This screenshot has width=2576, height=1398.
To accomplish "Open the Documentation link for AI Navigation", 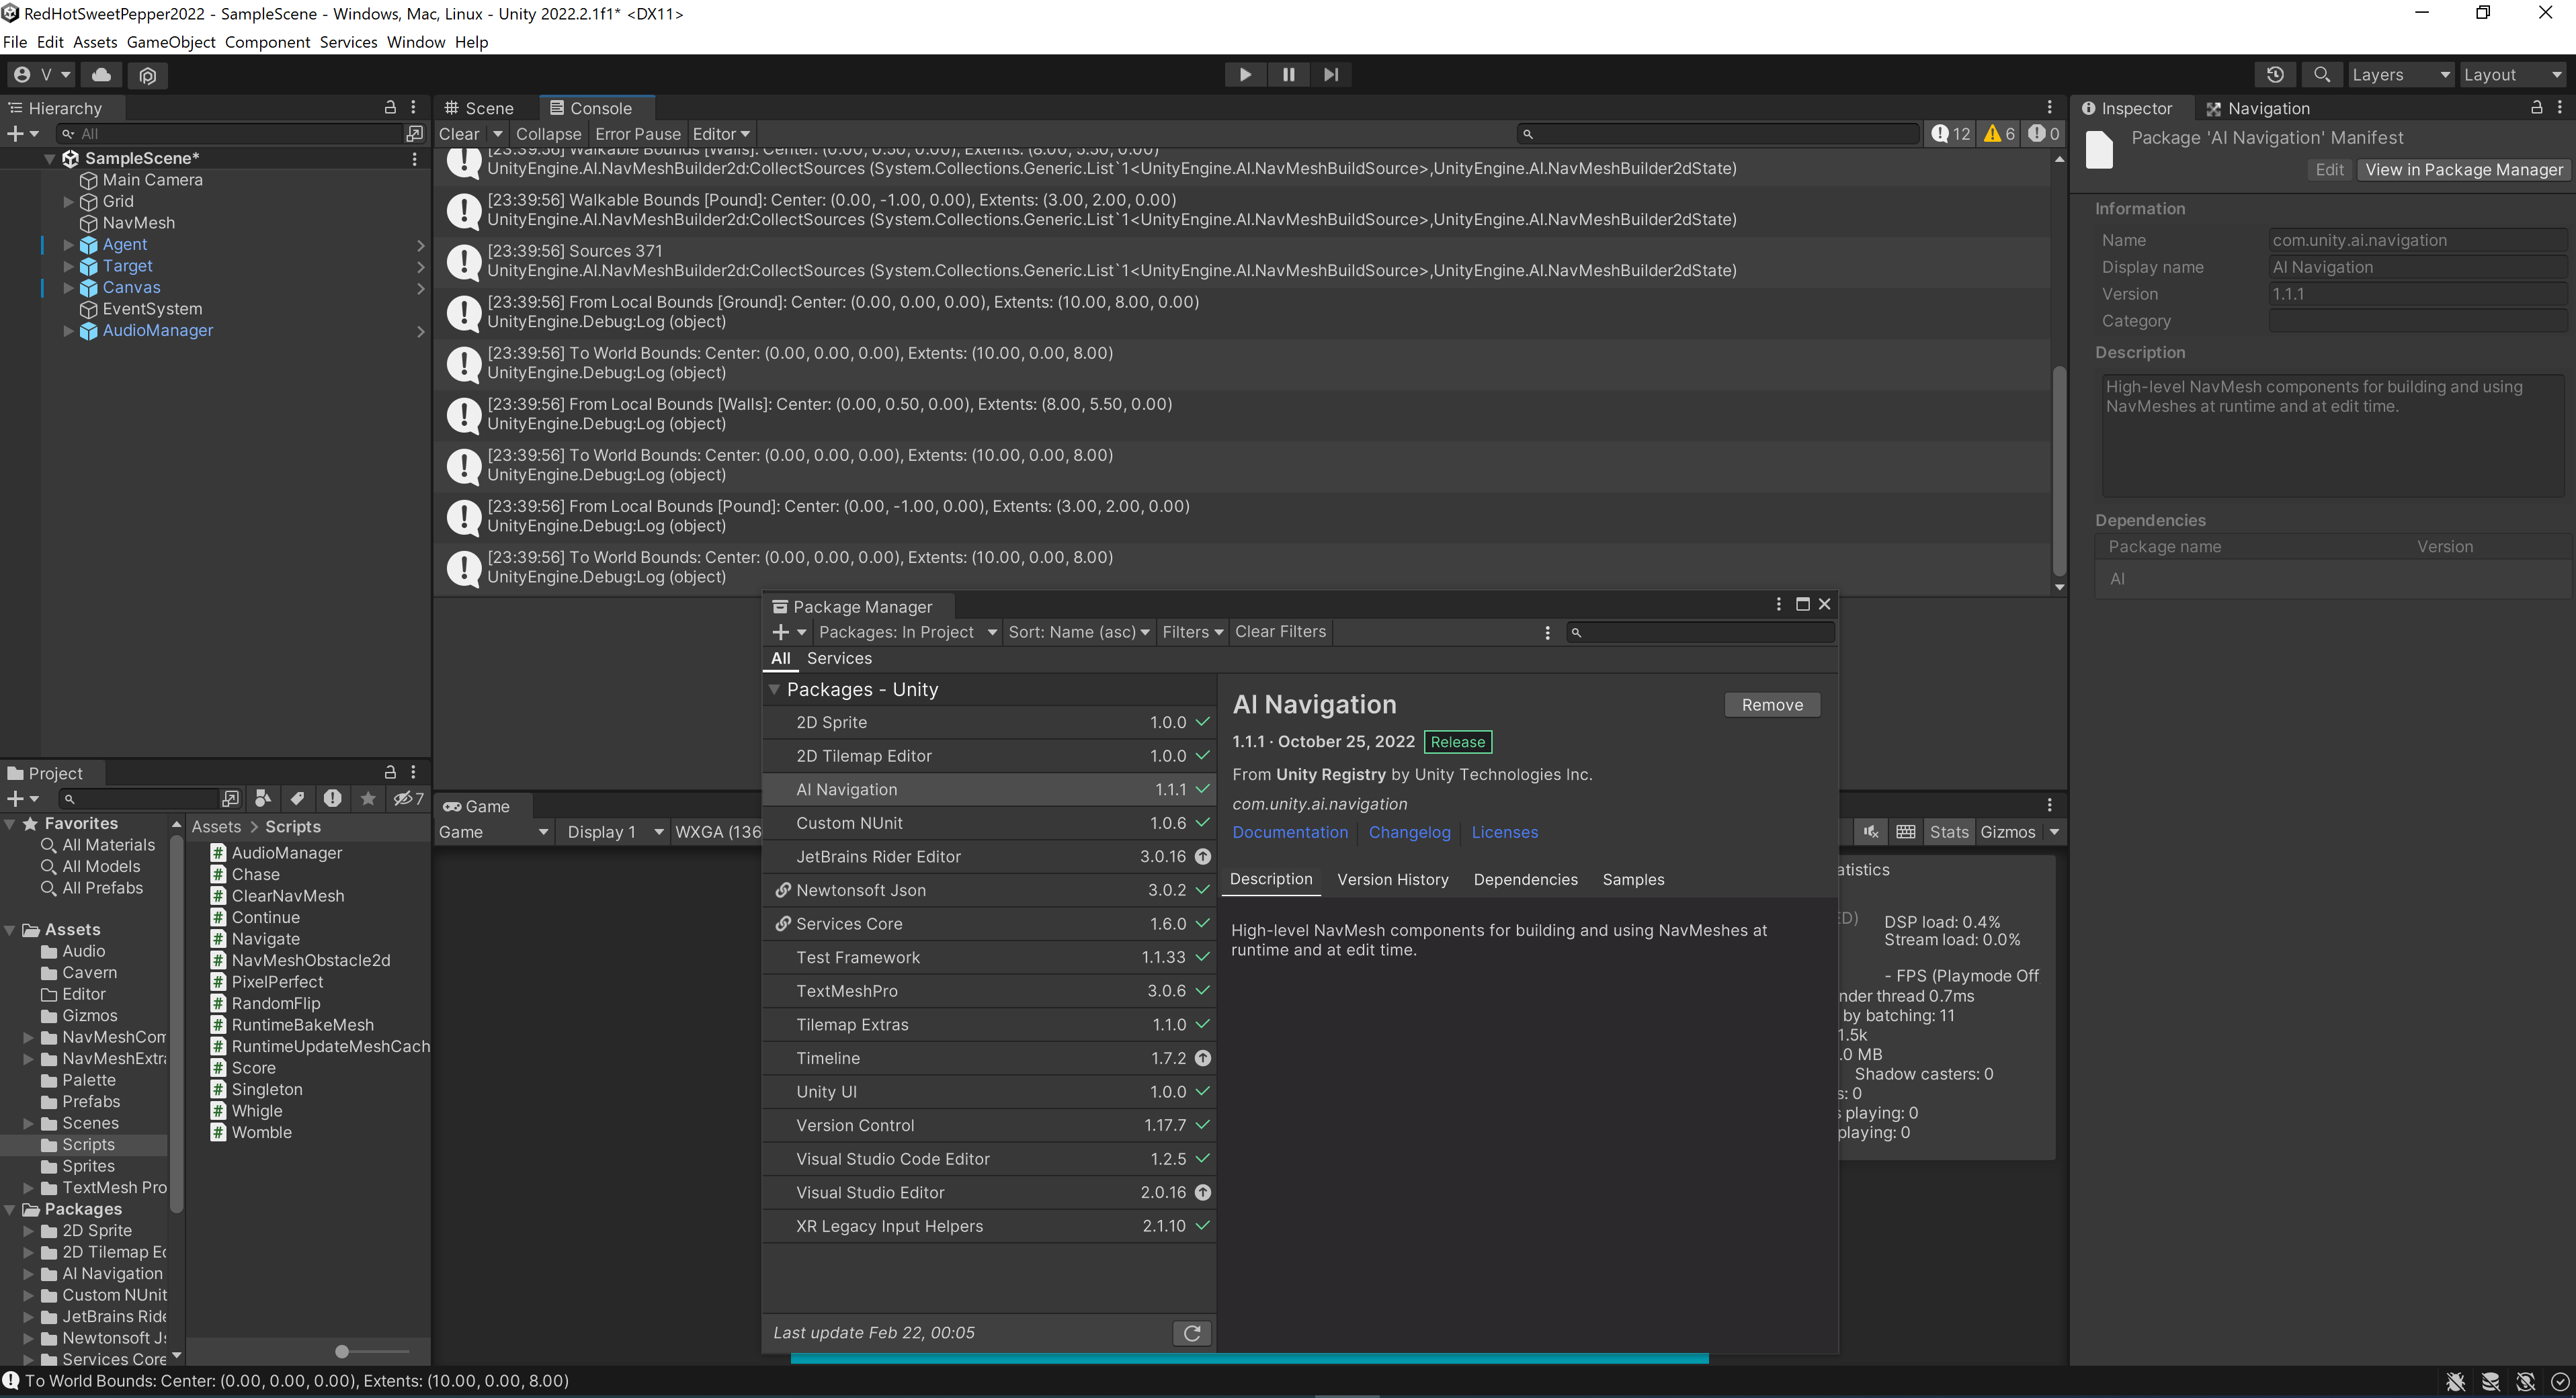I will (x=1290, y=832).
